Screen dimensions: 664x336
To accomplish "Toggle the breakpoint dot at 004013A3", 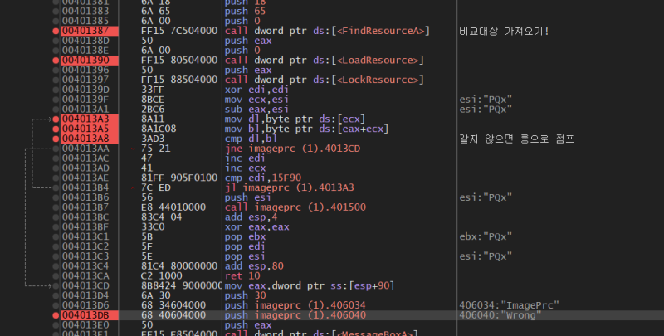I will [56, 119].
